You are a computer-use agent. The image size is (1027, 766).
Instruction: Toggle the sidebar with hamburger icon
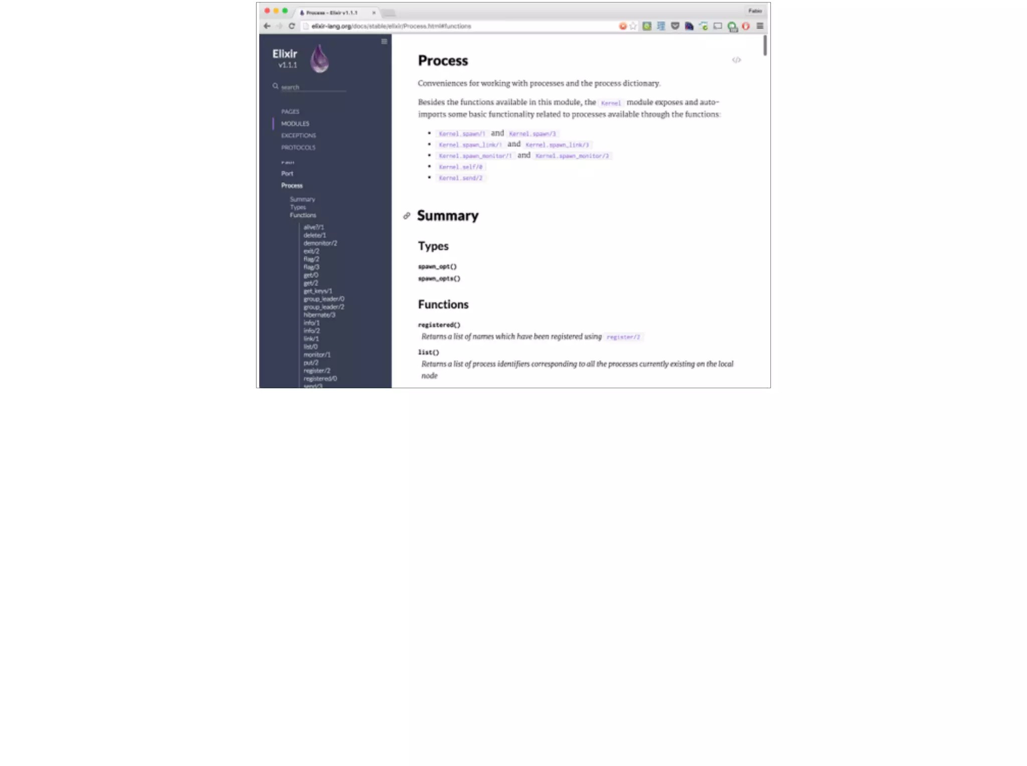384,42
